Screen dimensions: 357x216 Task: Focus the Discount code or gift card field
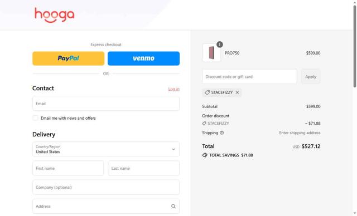click(249, 76)
